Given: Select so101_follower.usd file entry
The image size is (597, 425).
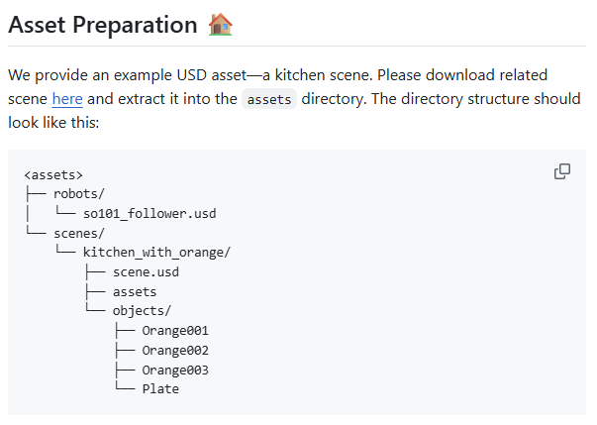Looking at the screenshot, I should click(149, 214).
